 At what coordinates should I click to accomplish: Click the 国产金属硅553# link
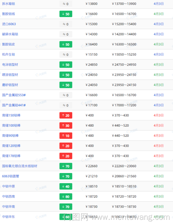14,95
